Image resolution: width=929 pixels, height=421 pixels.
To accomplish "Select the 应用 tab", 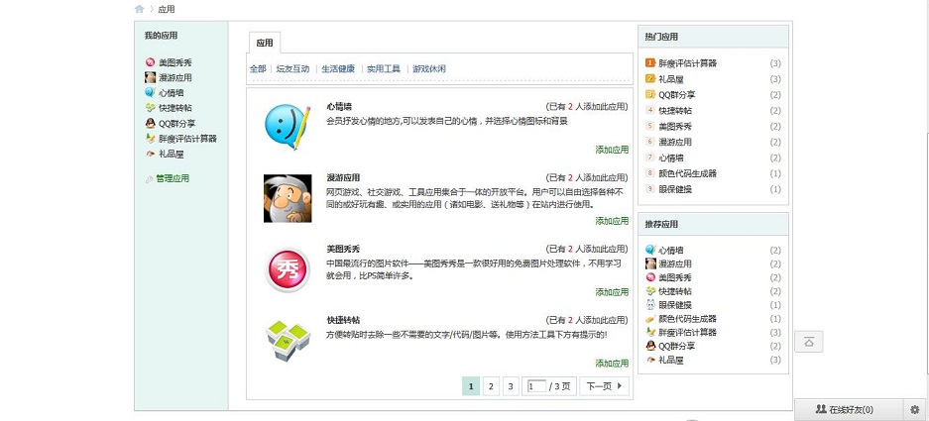I will tap(265, 43).
